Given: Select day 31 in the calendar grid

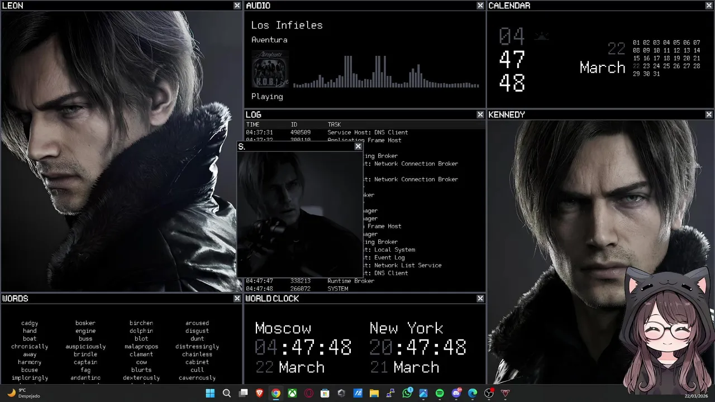Looking at the screenshot, I should click(x=656, y=74).
